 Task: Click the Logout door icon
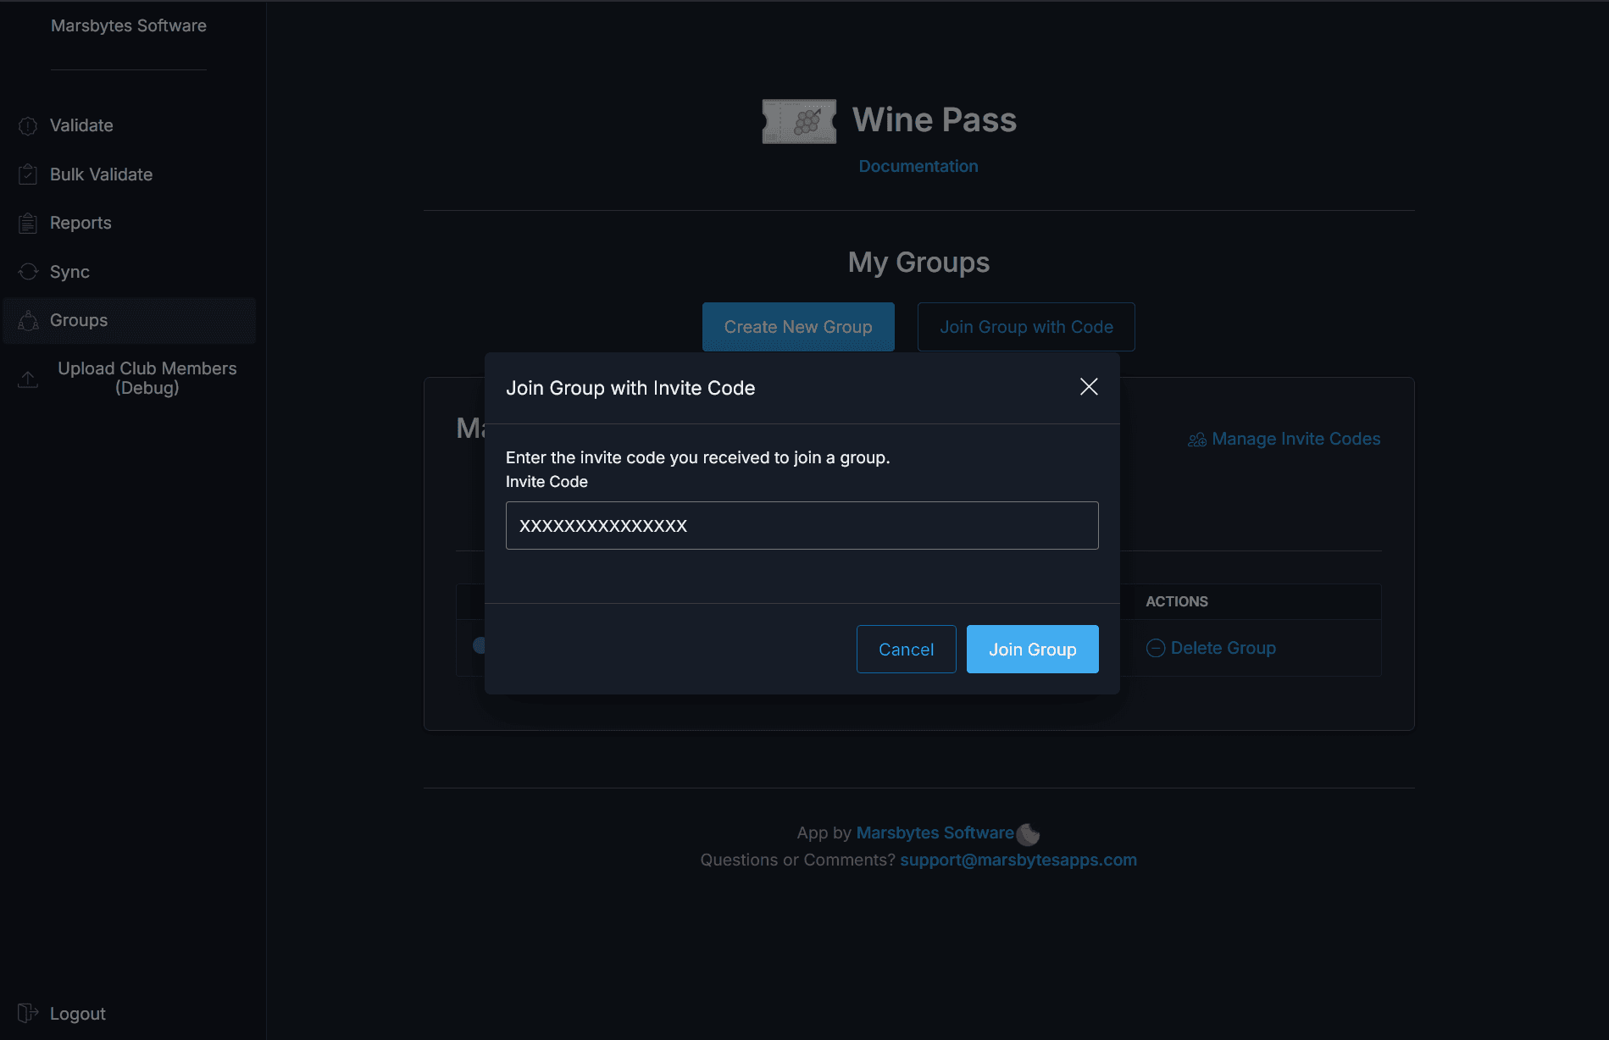[x=27, y=1013]
